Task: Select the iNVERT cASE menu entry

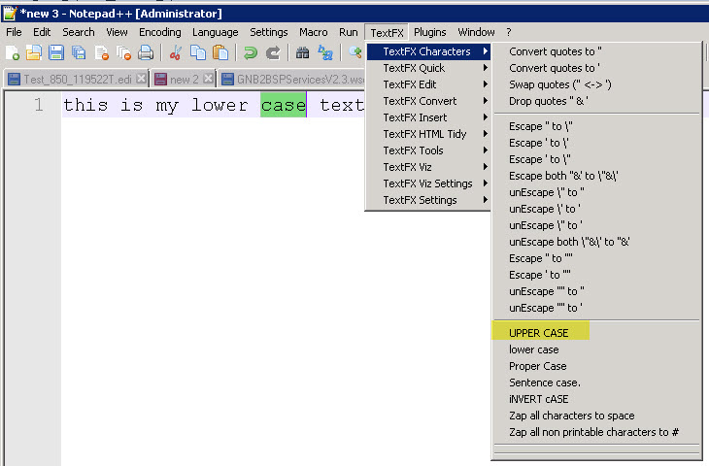Action: click(x=596, y=399)
